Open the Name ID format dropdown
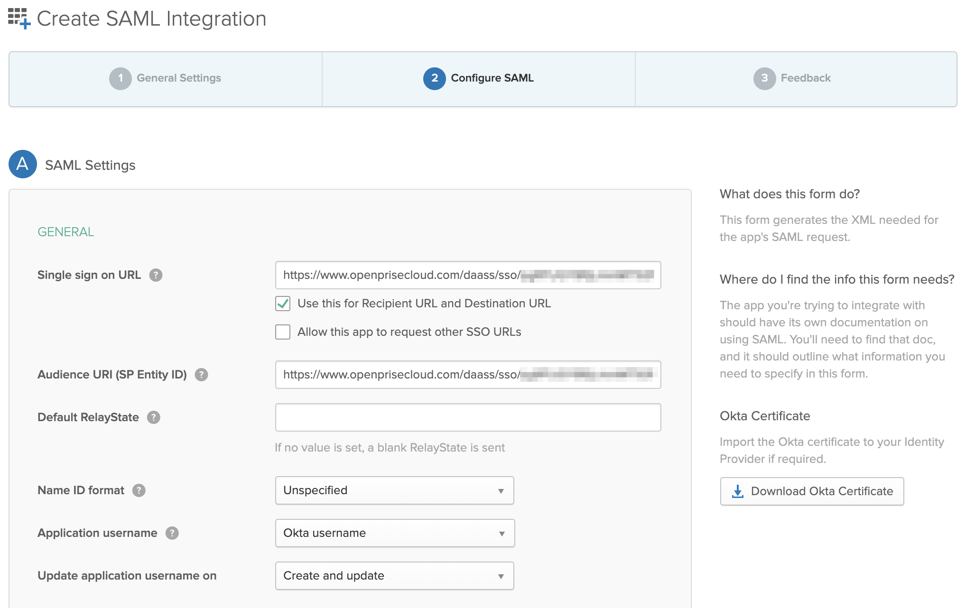Image resolution: width=966 pixels, height=608 pixels. [x=395, y=490]
